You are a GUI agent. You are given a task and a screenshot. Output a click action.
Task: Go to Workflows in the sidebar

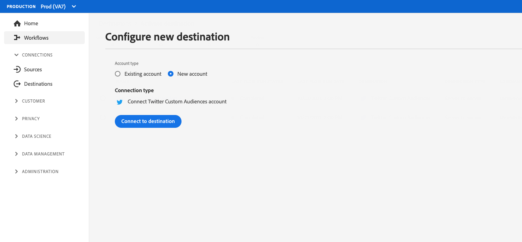36,38
